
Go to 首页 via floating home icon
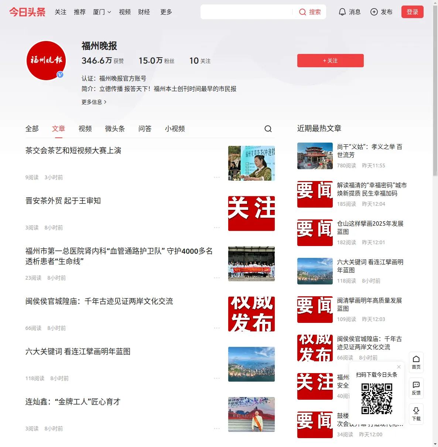[416, 362]
